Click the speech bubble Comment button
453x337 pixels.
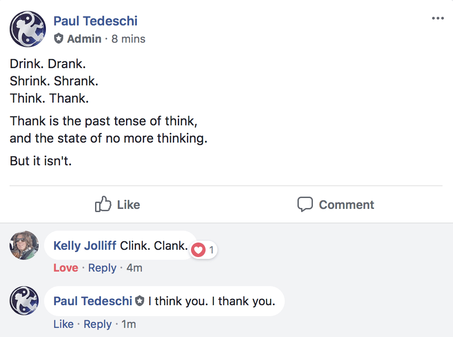click(336, 205)
